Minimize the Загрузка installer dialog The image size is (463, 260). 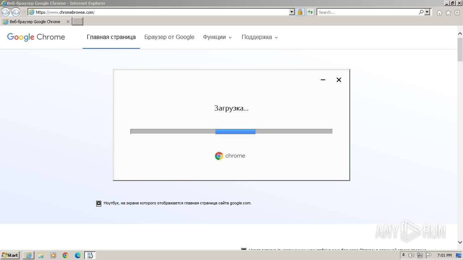click(323, 80)
